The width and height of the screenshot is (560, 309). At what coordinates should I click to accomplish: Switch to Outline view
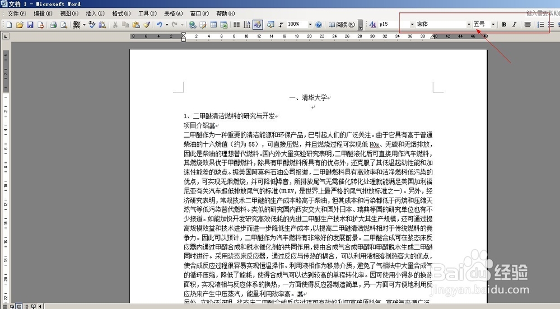(x=26, y=306)
